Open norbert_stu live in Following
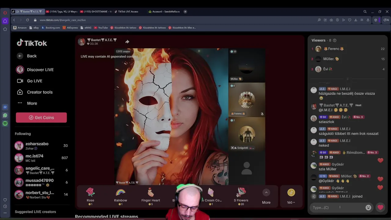The image size is (391, 220). tap(41, 195)
